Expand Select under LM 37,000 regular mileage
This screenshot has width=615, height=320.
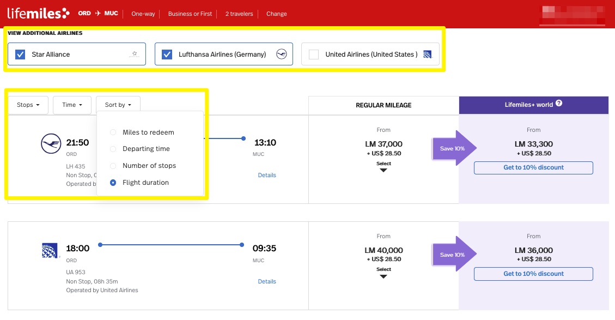click(383, 167)
